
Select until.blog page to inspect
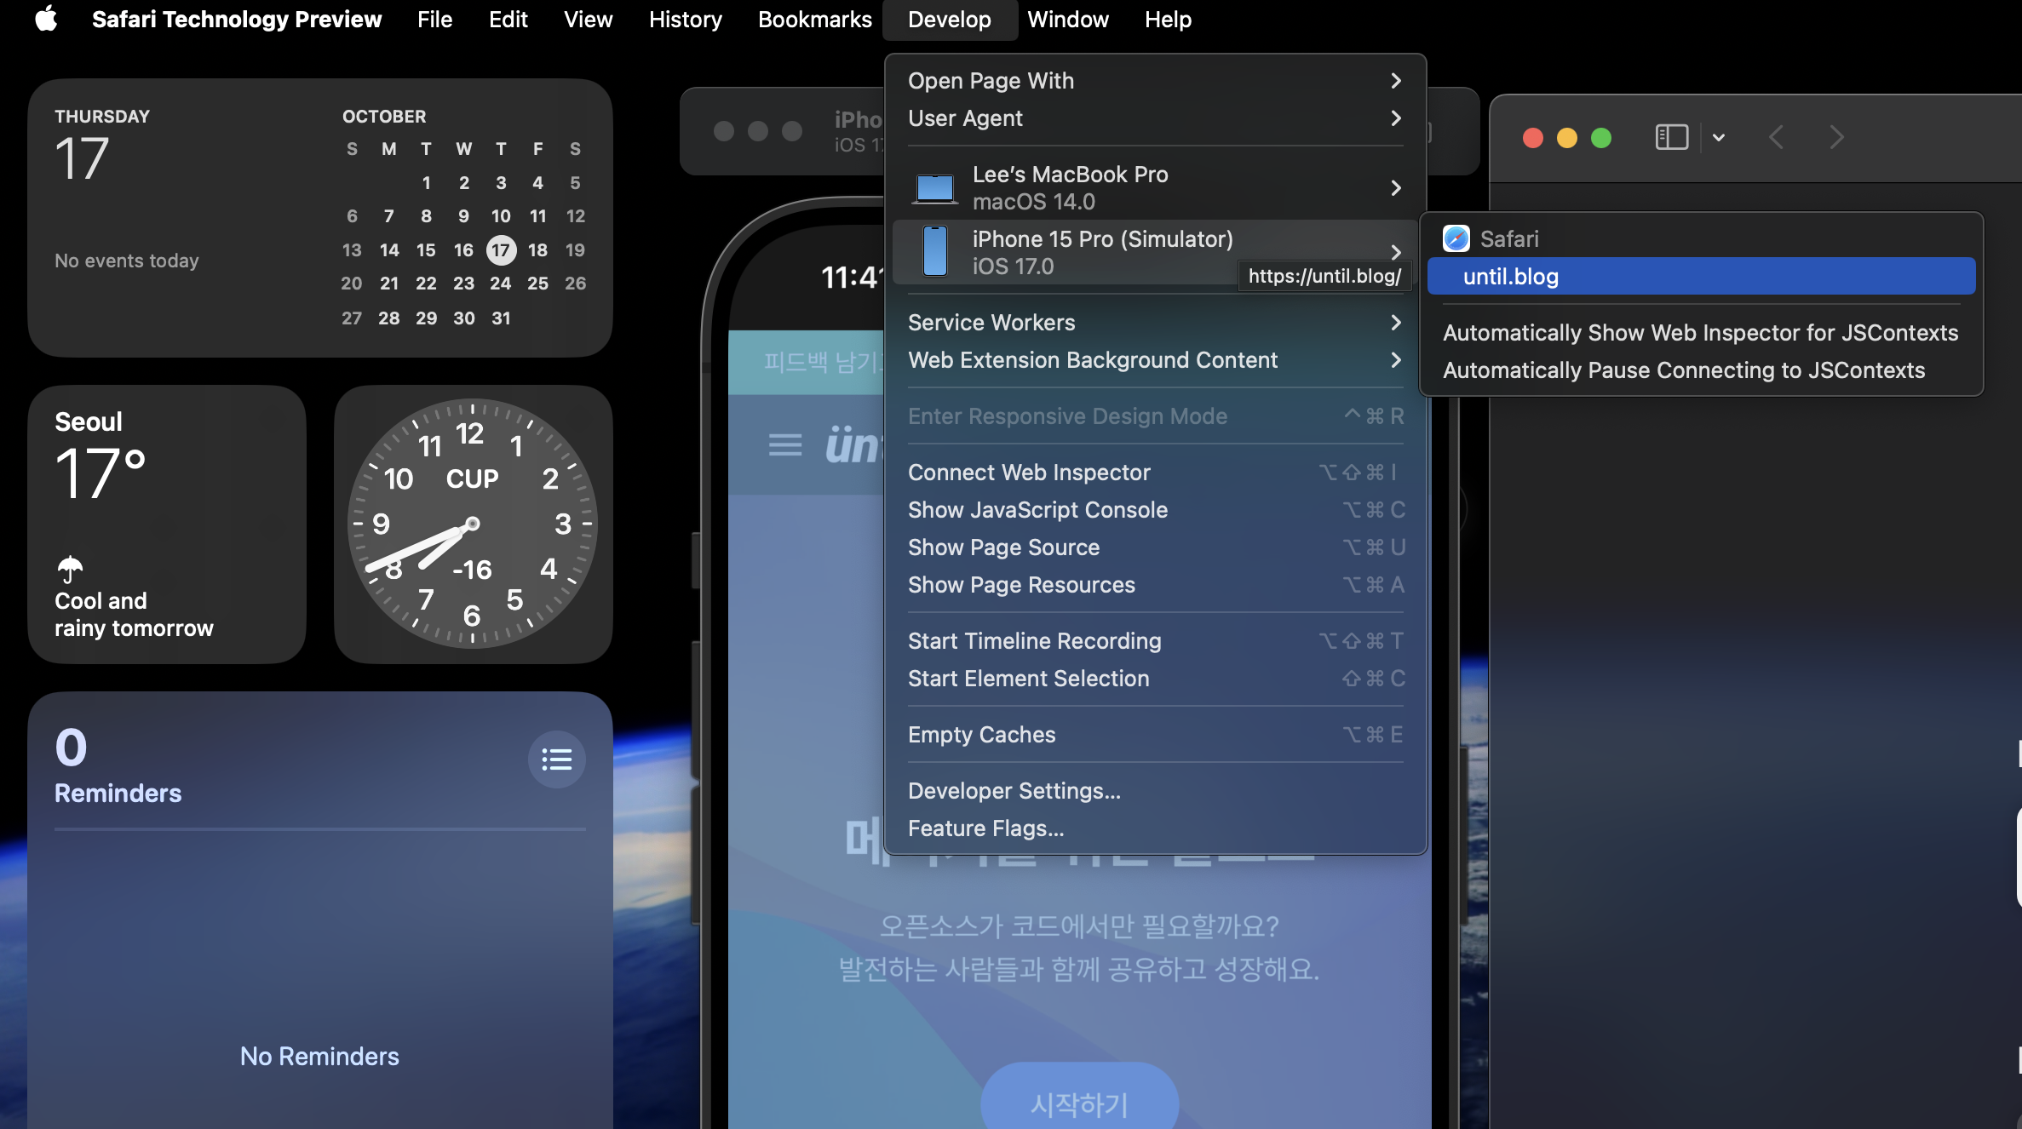[x=1701, y=277]
